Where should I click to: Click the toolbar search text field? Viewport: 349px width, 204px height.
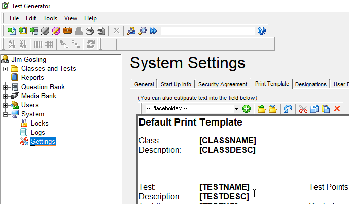pos(207,31)
